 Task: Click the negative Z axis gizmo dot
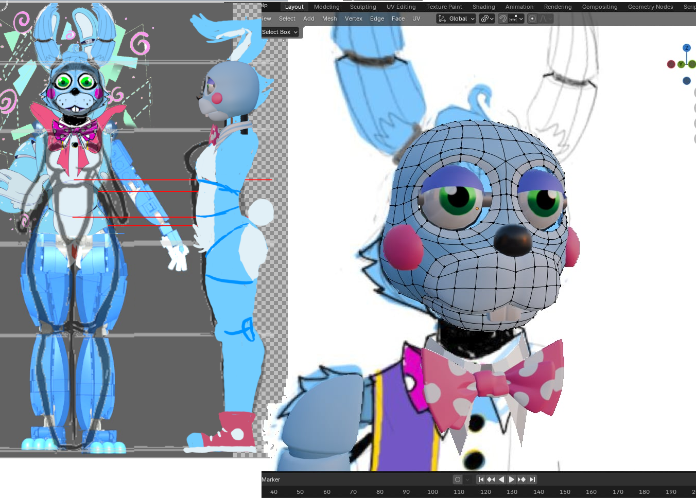click(686, 81)
